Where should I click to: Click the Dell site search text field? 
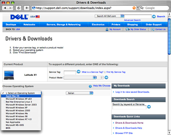tap(138, 17)
